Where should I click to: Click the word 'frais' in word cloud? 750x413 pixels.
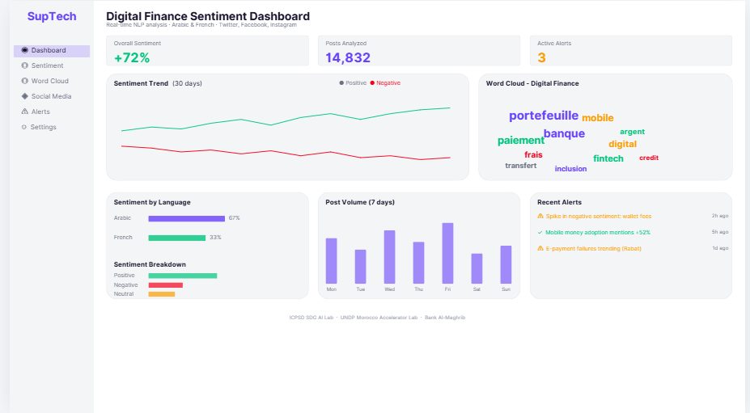(533, 155)
